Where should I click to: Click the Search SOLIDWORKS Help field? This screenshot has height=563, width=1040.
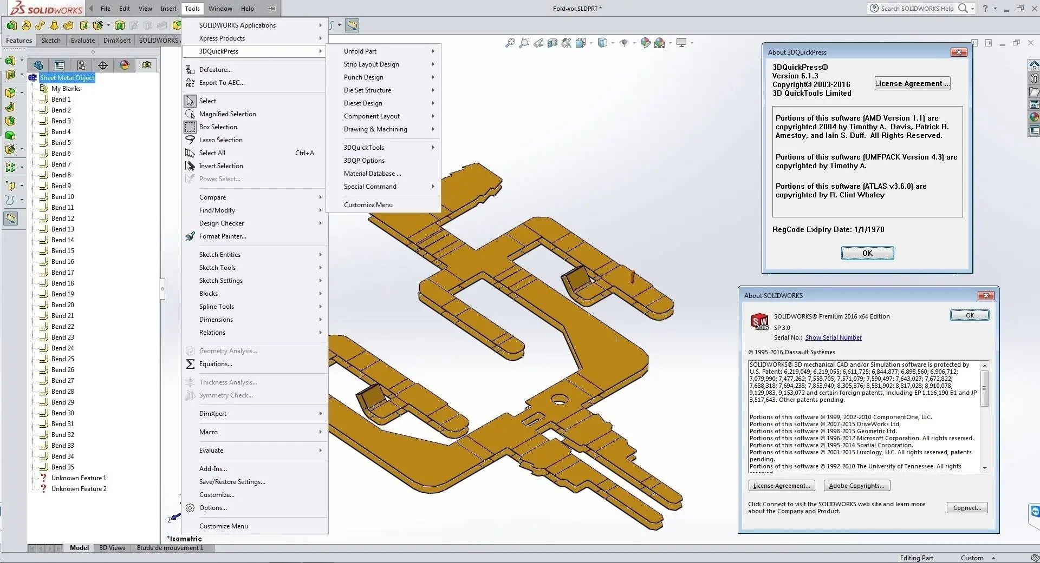[917, 8]
